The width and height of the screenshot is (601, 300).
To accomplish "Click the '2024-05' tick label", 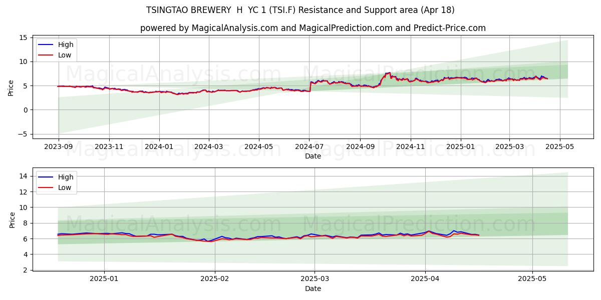I will coord(259,146).
